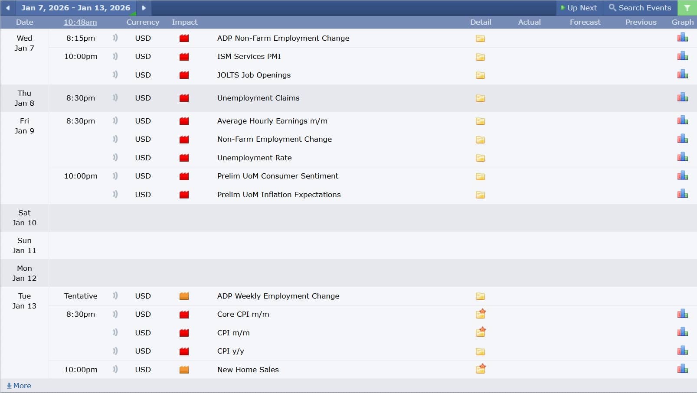Show graph for Unemployment Claims
Image resolution: width=697 pixels, height=393 pixels.
[x=682, y=97]
